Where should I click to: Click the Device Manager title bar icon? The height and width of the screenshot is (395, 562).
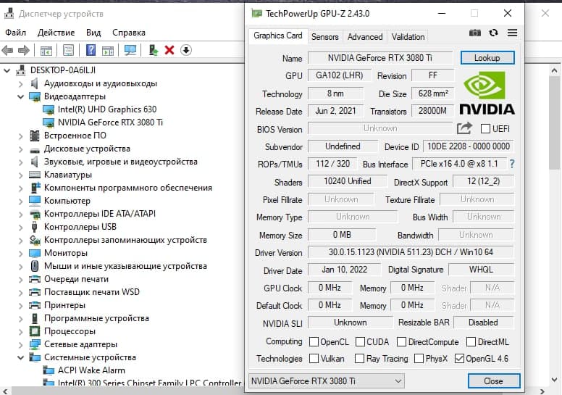(9, 14)
